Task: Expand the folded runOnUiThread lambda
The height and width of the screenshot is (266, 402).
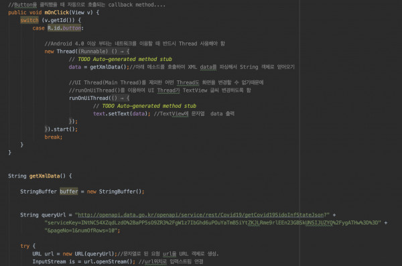Action: point(120,98)
